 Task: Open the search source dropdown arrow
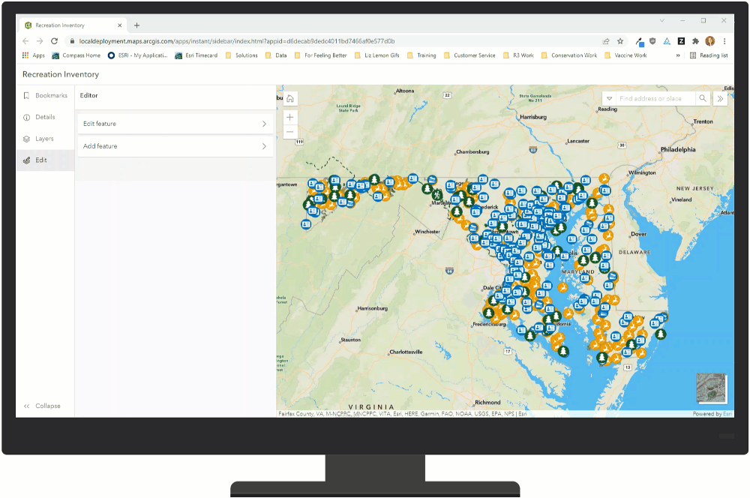point(609,98)
